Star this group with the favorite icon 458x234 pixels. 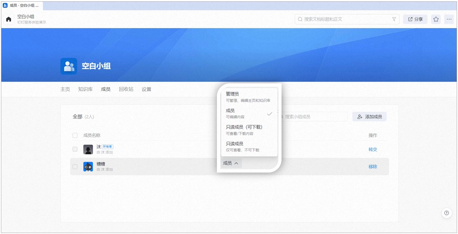click(436, 19)
